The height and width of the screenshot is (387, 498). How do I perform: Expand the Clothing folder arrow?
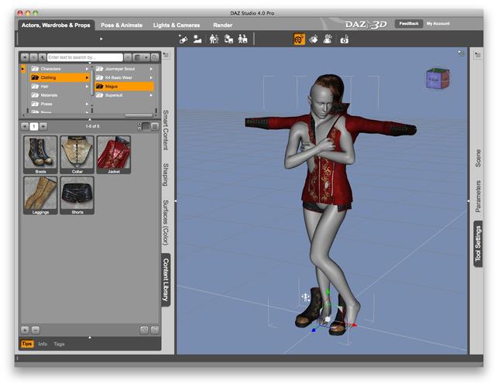[x=87, y=77]
